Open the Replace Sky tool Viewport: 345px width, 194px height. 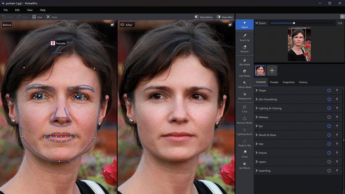point(245,143)
